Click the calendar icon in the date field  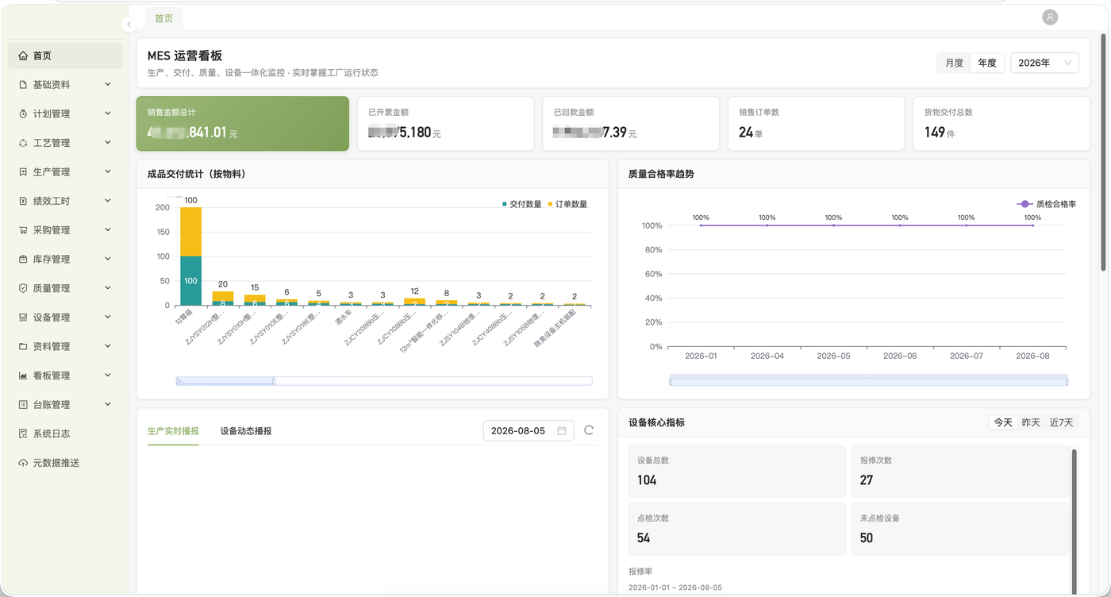pyautogui.click(x=562, y=431)
